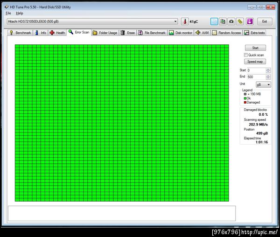Click the green block scan map
This screenshot has width=280, height=237.
click(x=122, y=123)
